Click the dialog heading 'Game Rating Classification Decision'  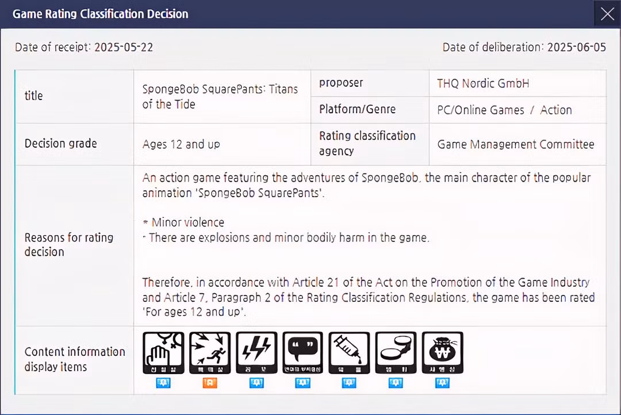coord(101,14)
